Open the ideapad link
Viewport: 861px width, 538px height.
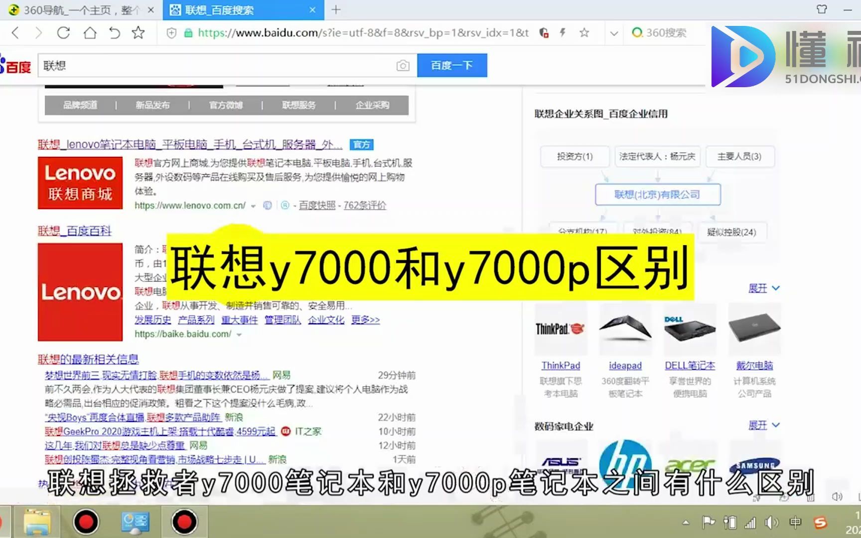(x=625, y=366)
